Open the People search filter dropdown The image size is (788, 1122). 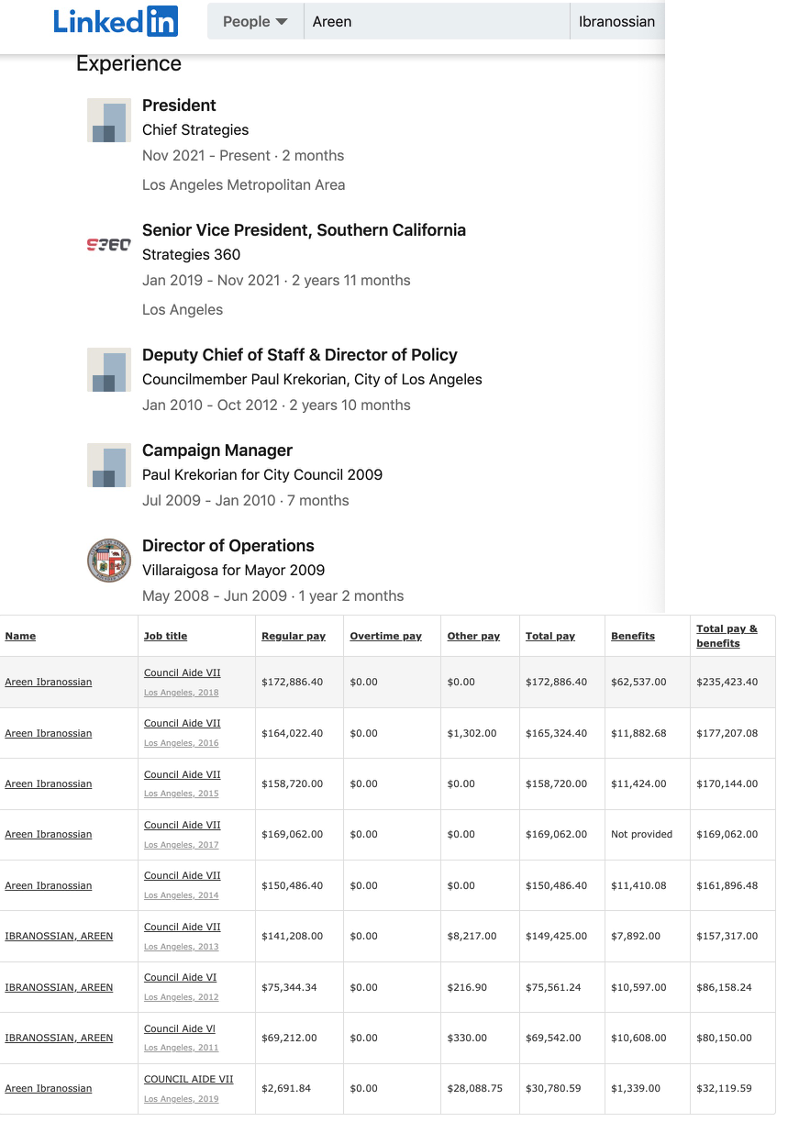255,21
